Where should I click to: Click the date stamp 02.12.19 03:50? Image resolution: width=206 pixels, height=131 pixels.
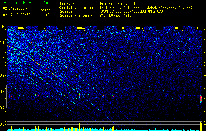17,15
